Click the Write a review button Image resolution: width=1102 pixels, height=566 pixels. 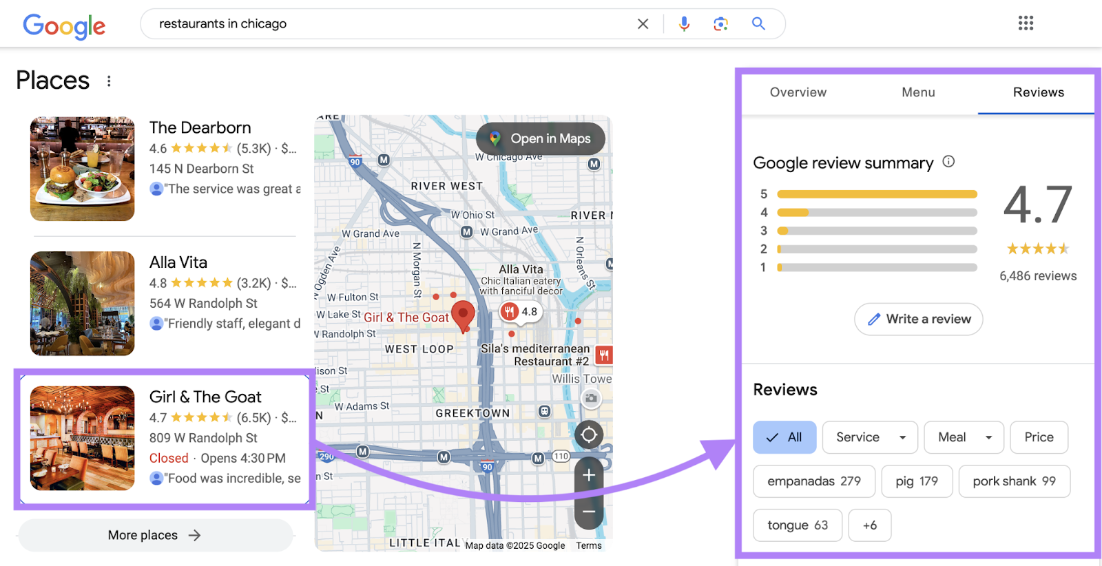(918, 319)
